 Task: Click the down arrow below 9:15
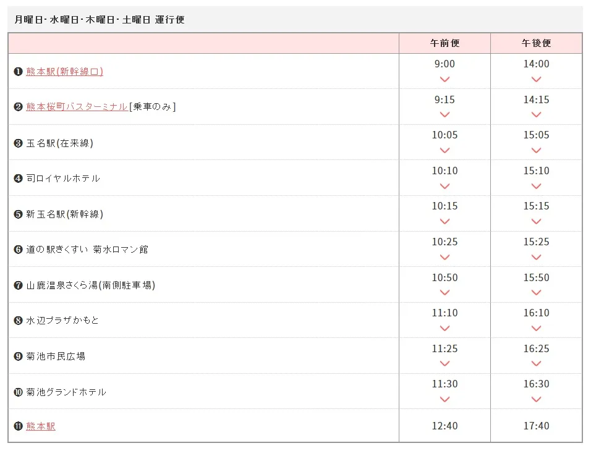[444, 114]
